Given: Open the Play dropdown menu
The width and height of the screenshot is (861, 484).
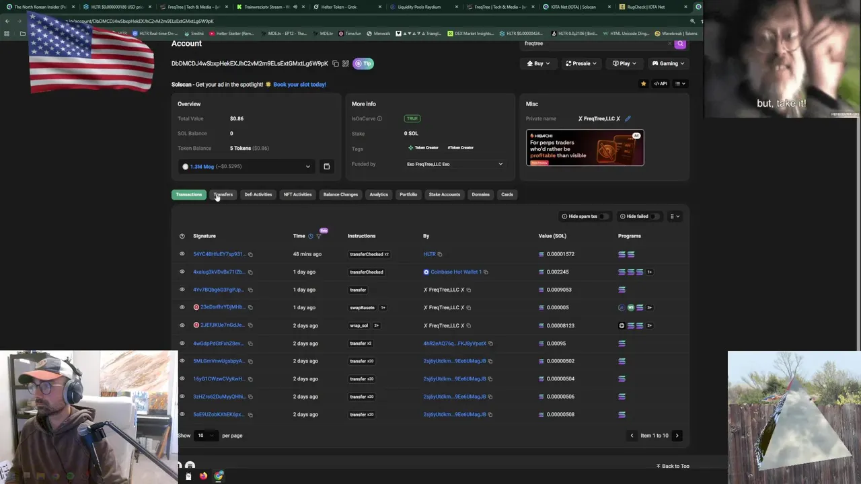Looking at the screenshot, I should pos(625,63).
